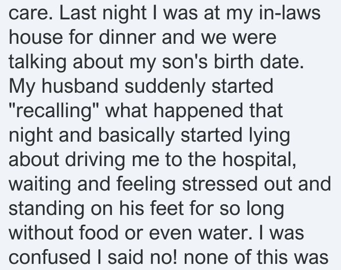Click the word "husband" in the post
341x270 pixels.
tap(79, 86)
